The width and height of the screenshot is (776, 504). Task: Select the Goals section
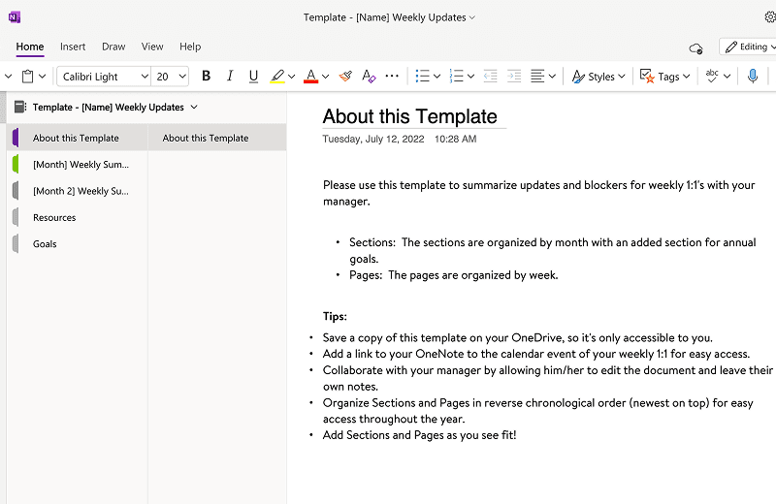coord(78,244)
